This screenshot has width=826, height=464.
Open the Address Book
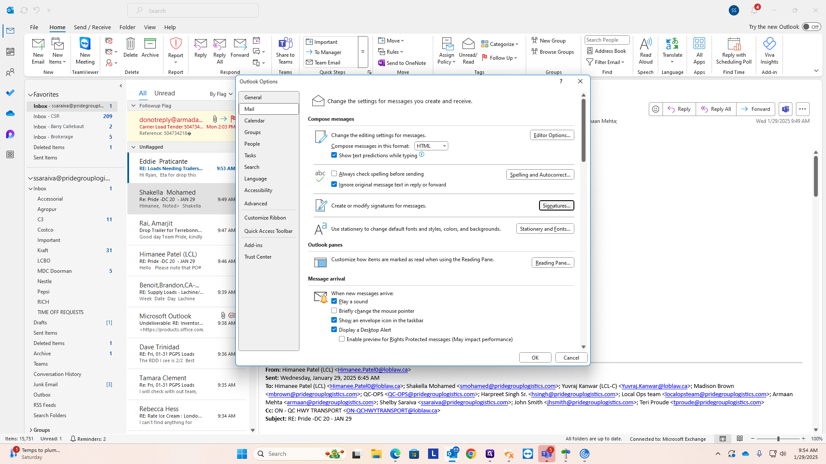pyautogui.click(x=607, y=51)
